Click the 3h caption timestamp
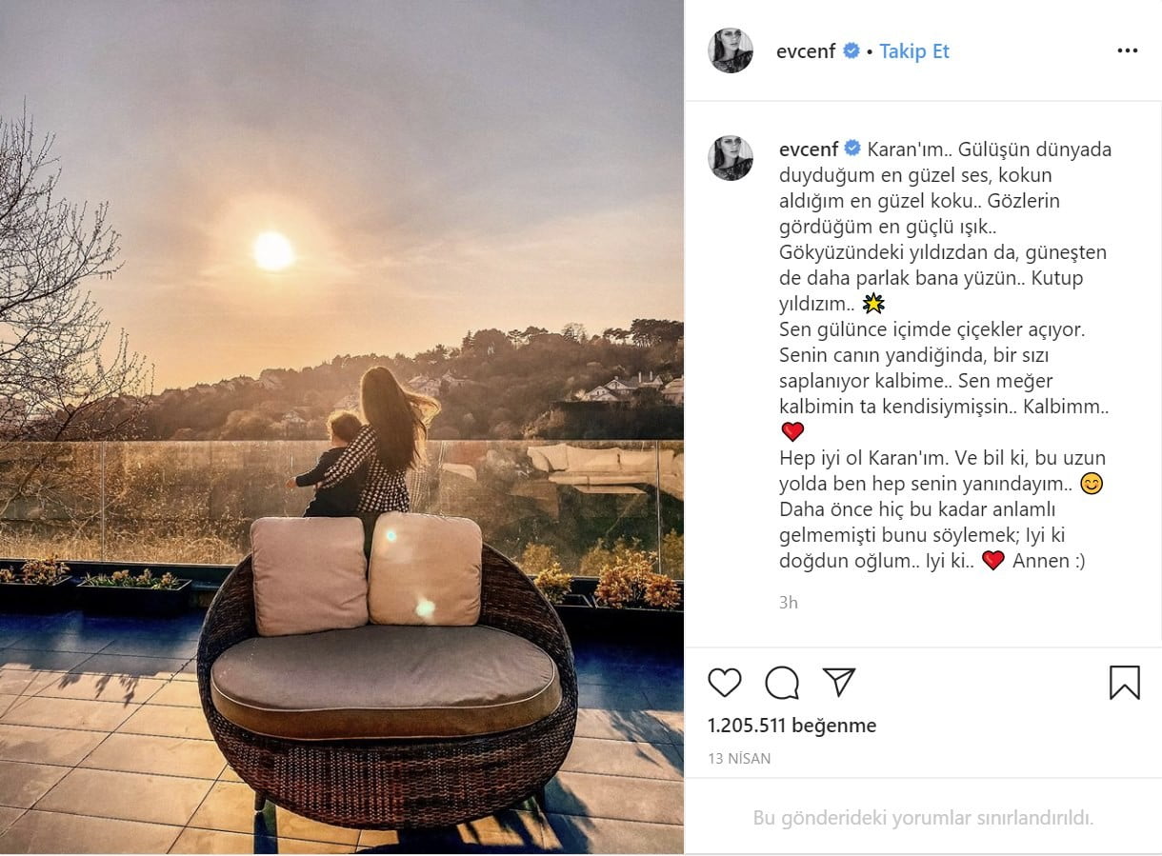 (x=789, y=602)
